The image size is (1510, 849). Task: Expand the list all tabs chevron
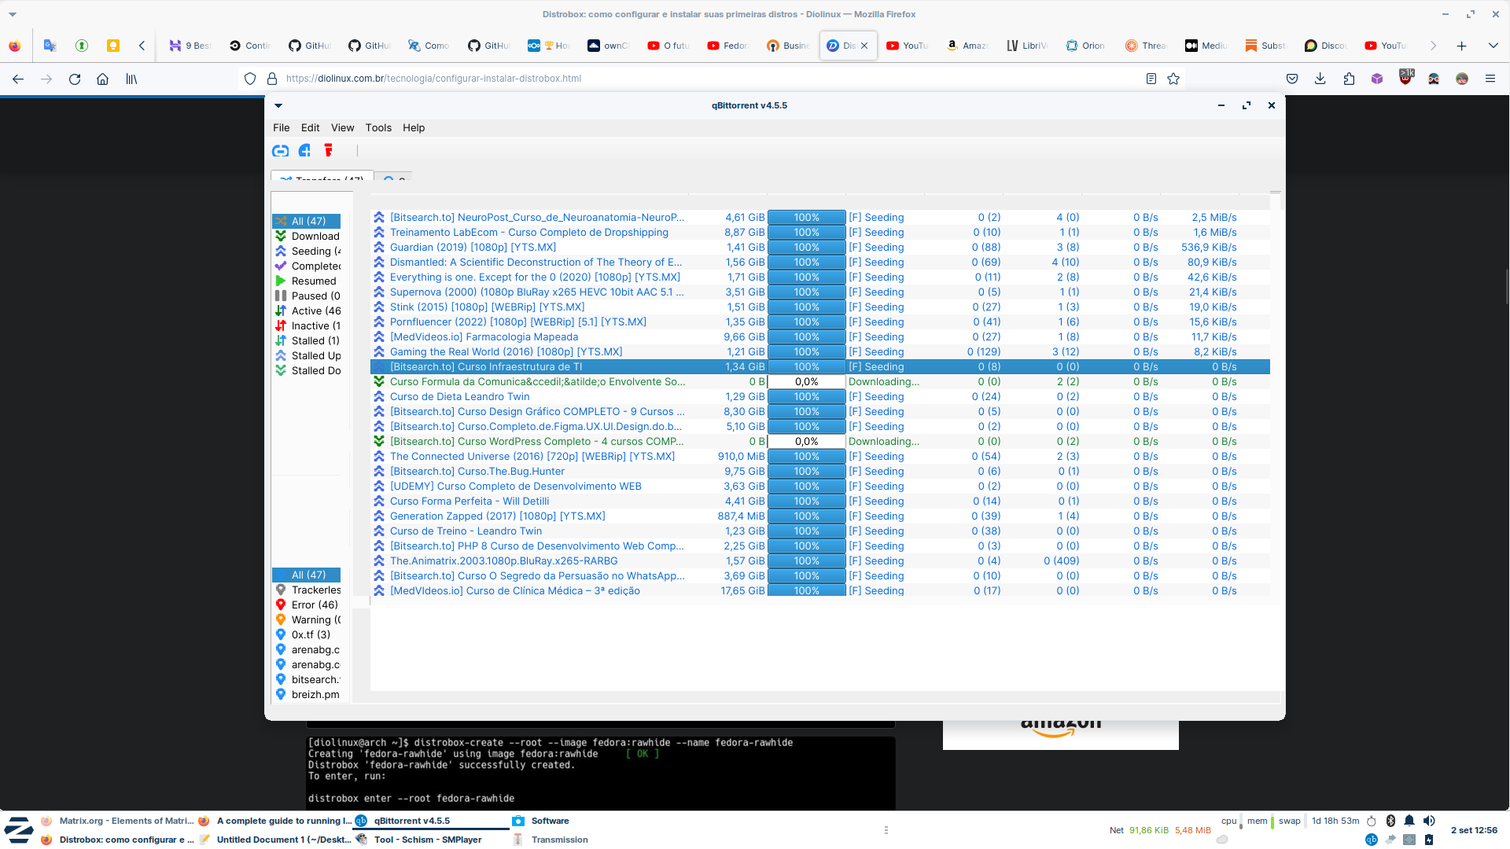click(1493, 46)
